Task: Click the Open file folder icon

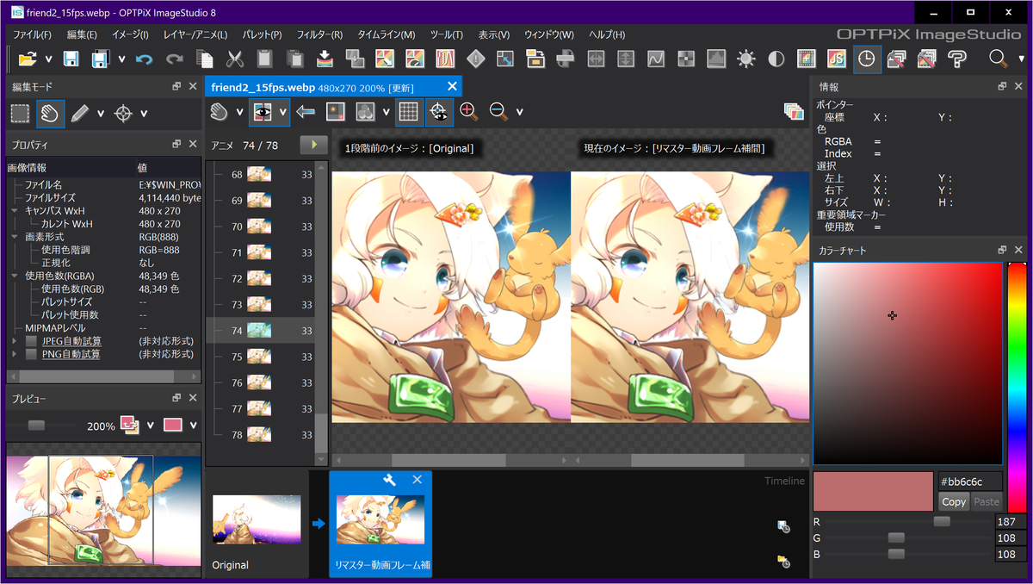Action: [28, 59]
